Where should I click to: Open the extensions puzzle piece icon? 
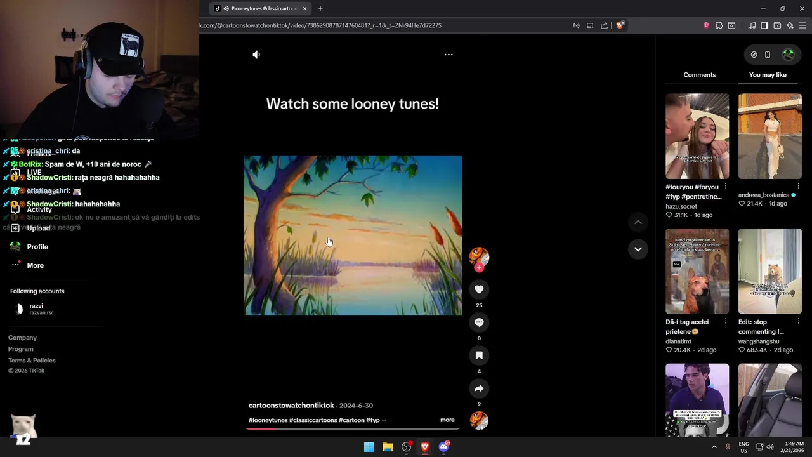tap(719, 25)
